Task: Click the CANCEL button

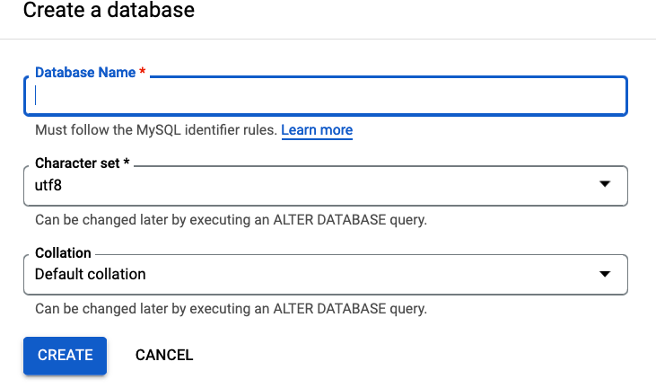Action: [x=164, y=355]
